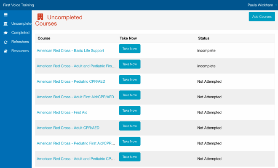The width and height of the screenshot is (278, 168).
Task: Click the Completed graduation cap icon
Action: (x=5, y=33)
